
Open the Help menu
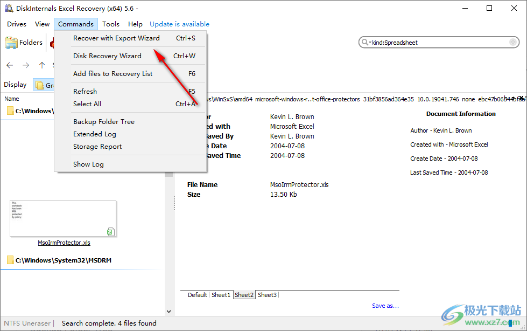click(x=135, y=24)
